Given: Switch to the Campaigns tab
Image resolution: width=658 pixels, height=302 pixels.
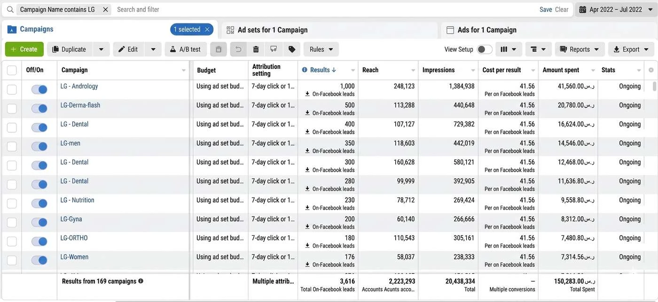Looking at the screenshot, I should (36, 29).
